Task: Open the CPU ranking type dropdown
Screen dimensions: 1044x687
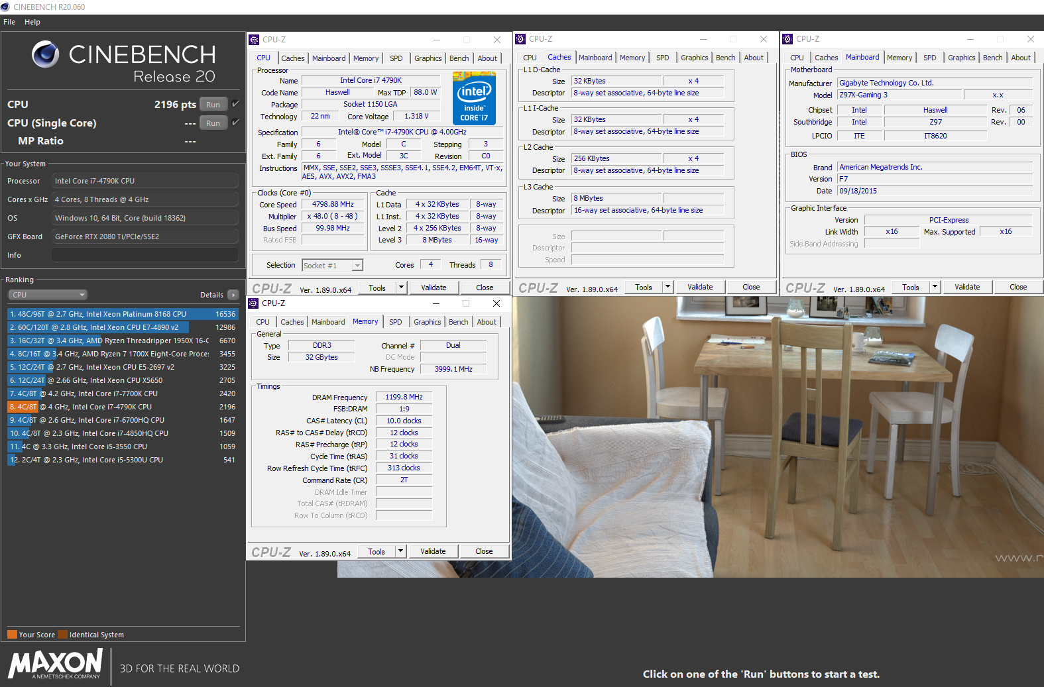Action: (x=48, y=295)
